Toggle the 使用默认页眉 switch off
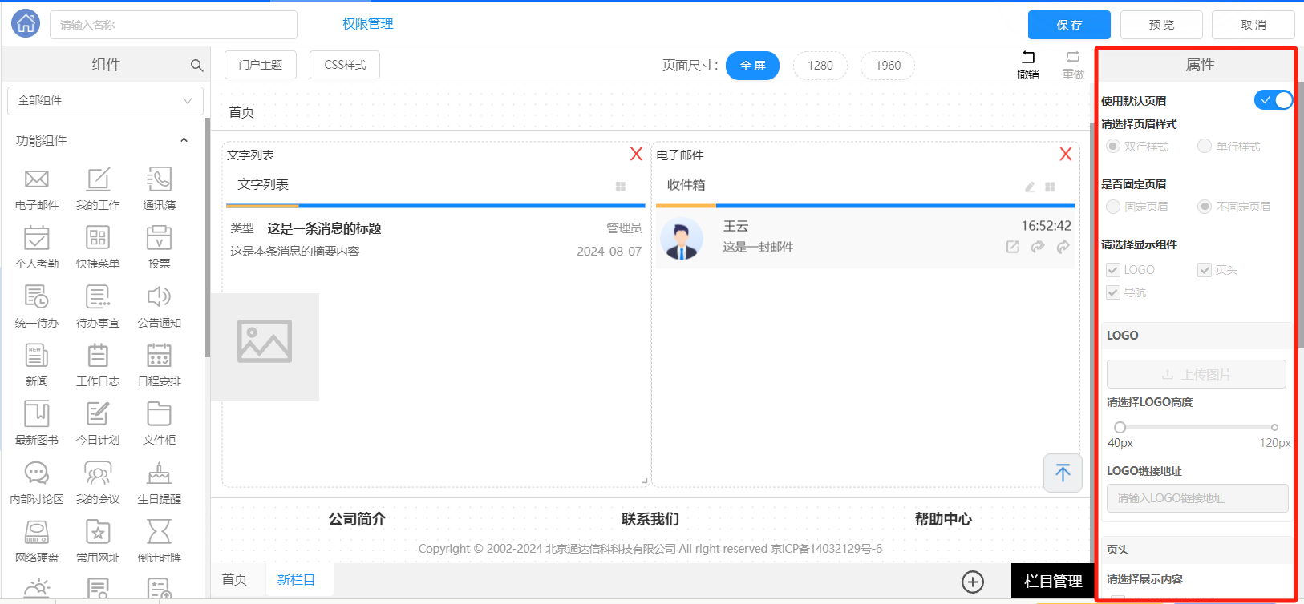This screenshot has width=1304, height=604. click(x=1274, y=100)
